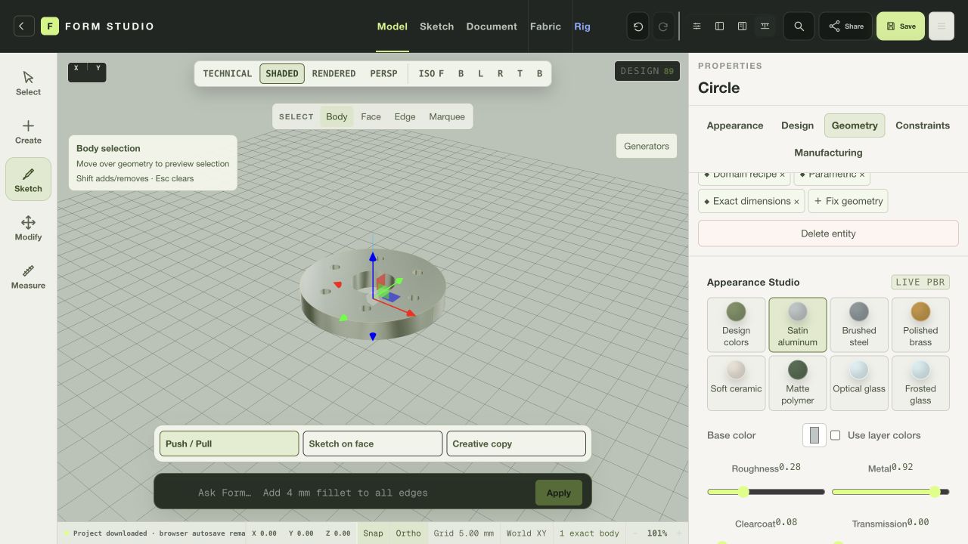Toggle Snap in the status bar
The image size is (968, 544).
pyautogui.click(x=373, y=533)
